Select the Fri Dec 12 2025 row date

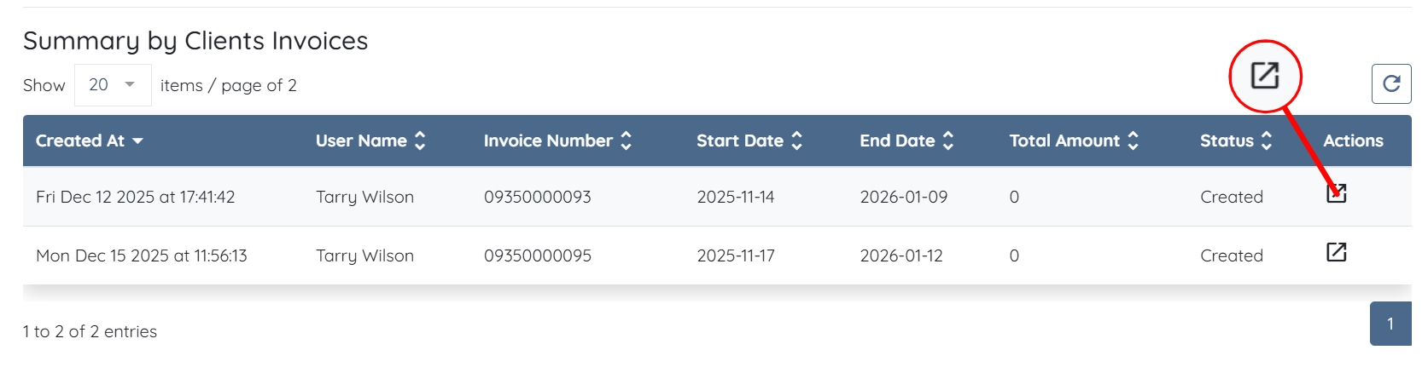coord(135,197)
